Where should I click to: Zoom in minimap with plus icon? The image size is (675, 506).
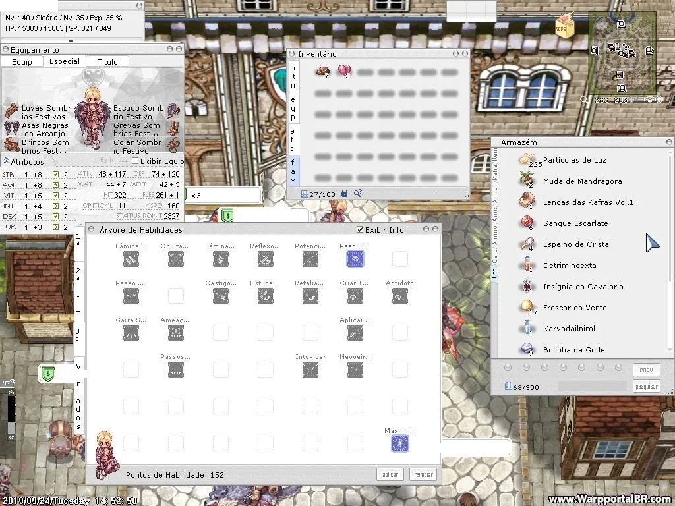click(x=631, y=100)
